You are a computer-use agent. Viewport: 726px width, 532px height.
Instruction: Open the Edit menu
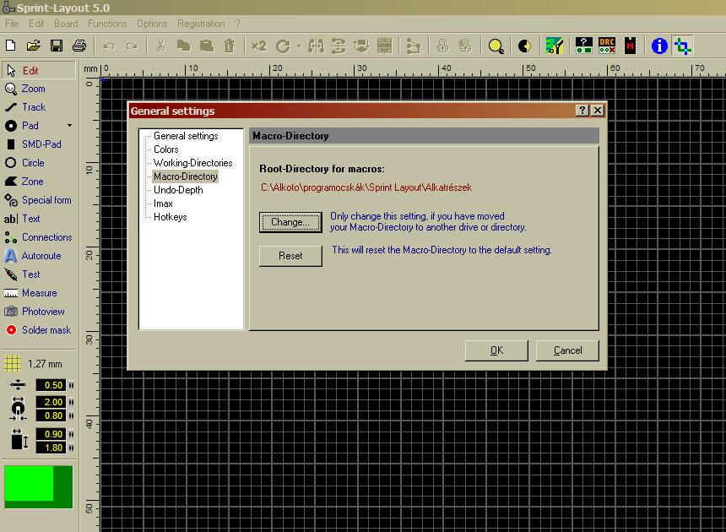coord(36,23)
